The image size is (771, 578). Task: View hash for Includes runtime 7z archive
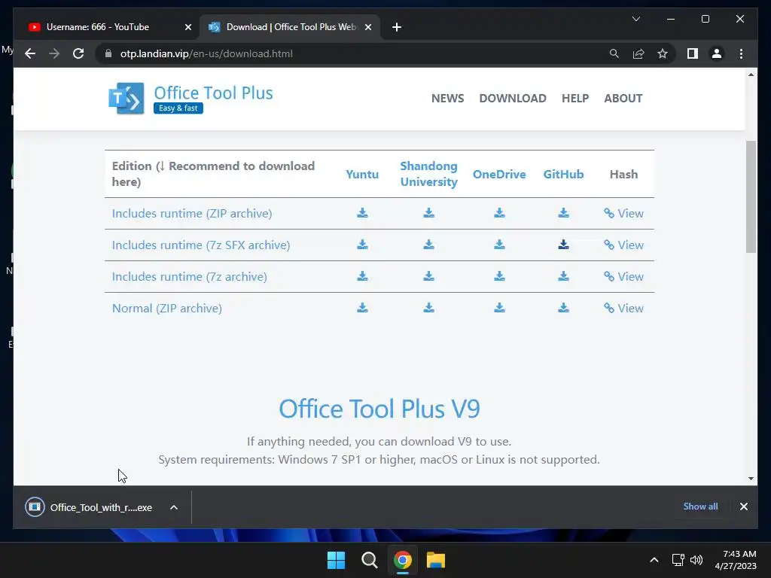623,277
